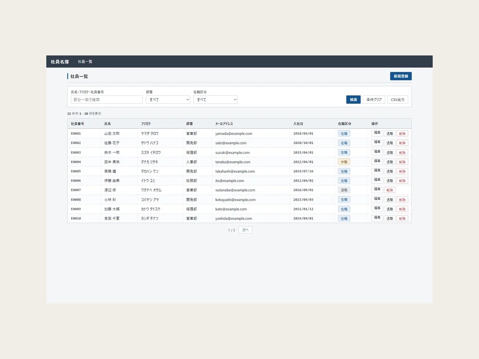The height and width of the screenshot is (359, 479).
Task: Delete employee E0004 田中 美咲
Action: tap(402, 162)
